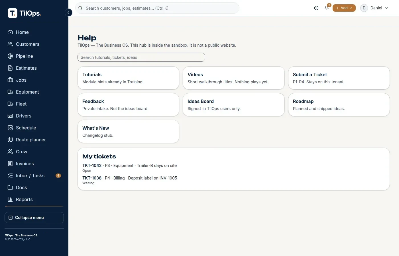Focus the global search customers field
Image resolution: width=399 pixels, height=256 pixels.
click(157, 8)
